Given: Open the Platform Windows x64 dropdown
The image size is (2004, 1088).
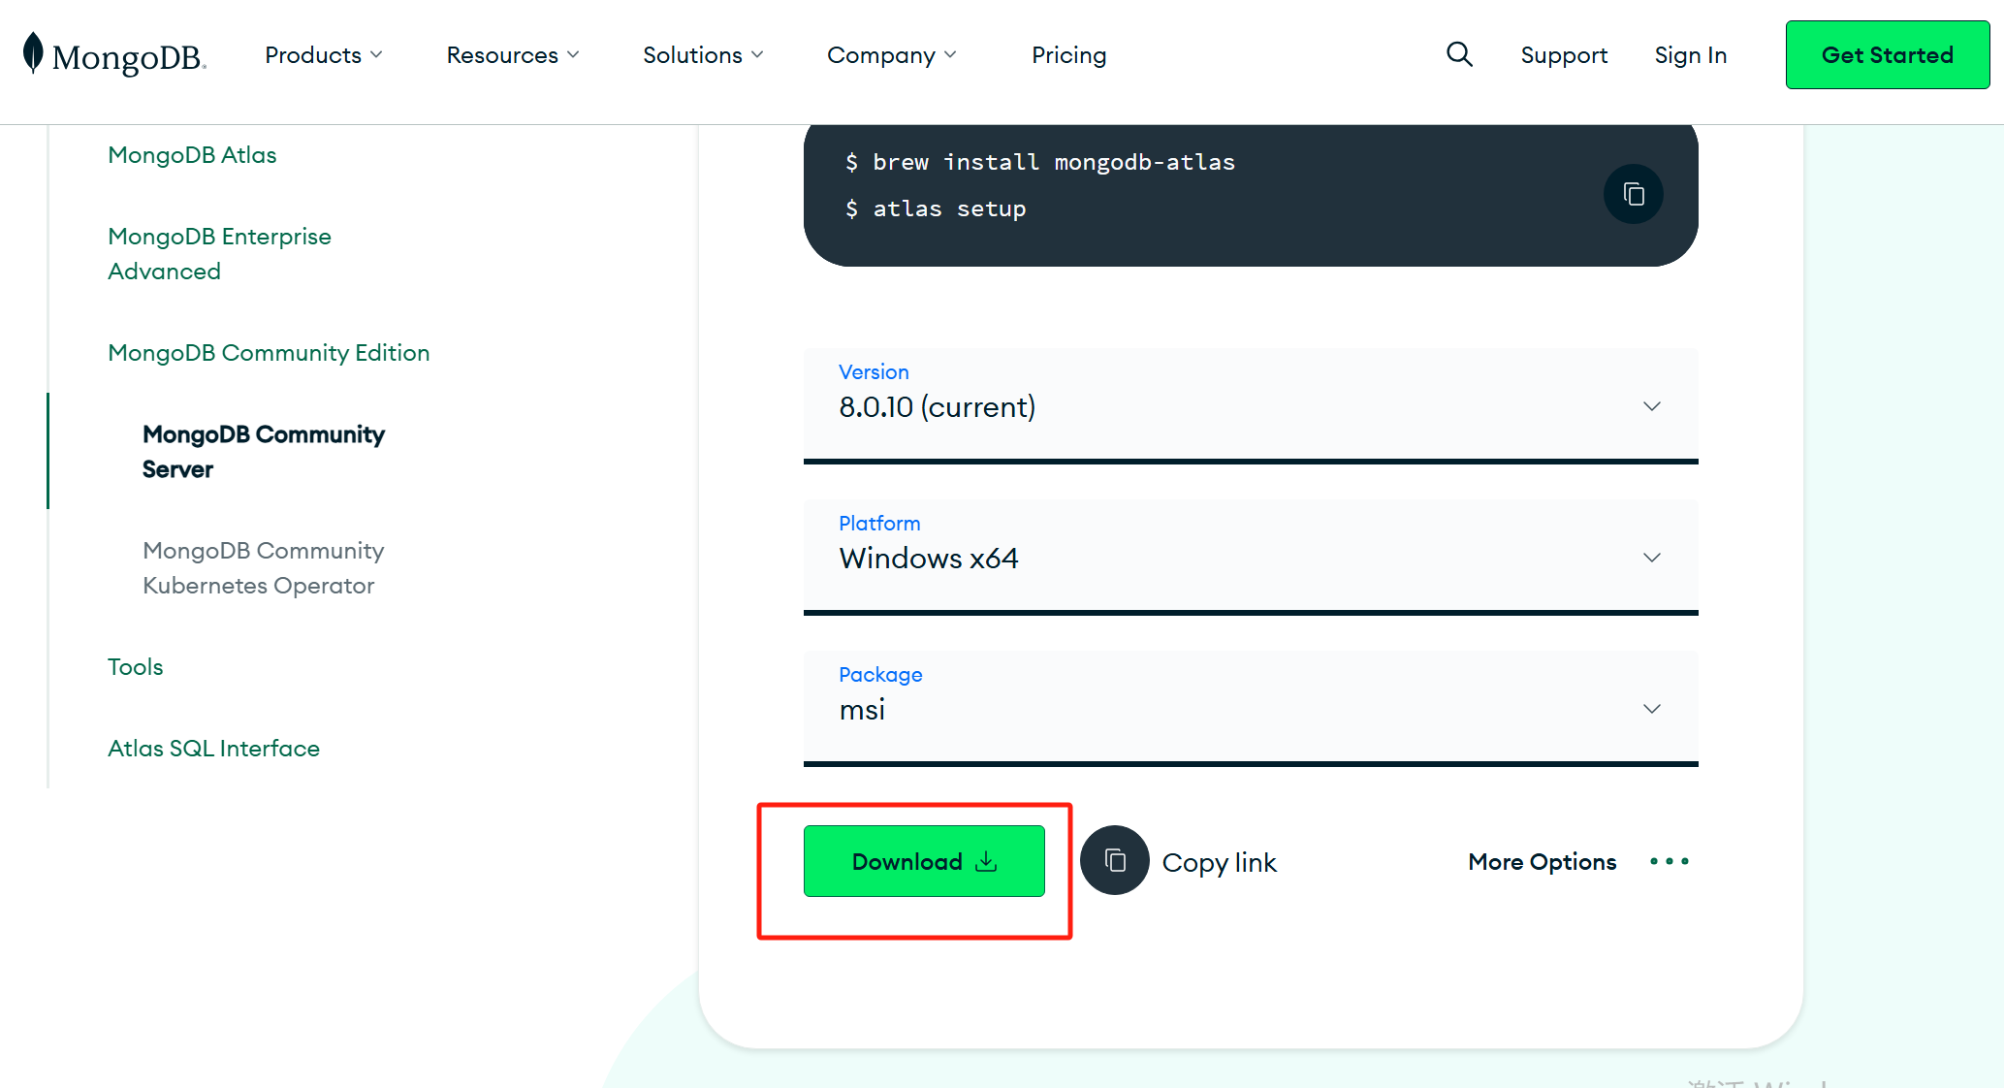Looking at the screenshot, I should (x=1251, y=557).
